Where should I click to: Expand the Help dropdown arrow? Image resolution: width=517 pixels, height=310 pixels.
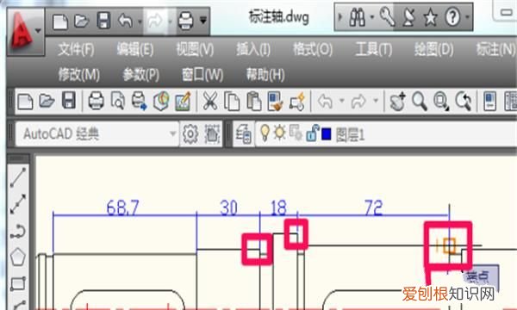[467, 16]
